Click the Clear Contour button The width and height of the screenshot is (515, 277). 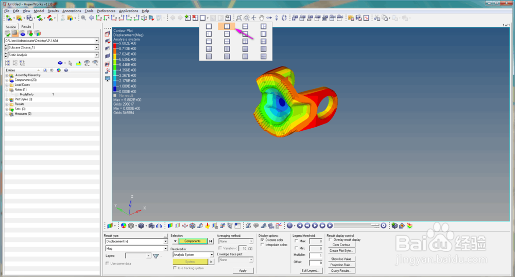point(341,245)
